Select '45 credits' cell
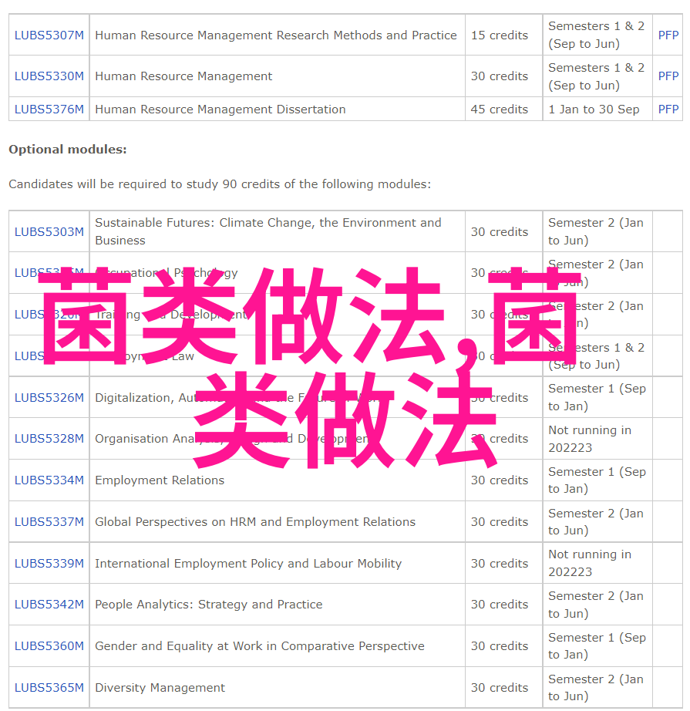690x711 pixels. (x=499, y=110)
